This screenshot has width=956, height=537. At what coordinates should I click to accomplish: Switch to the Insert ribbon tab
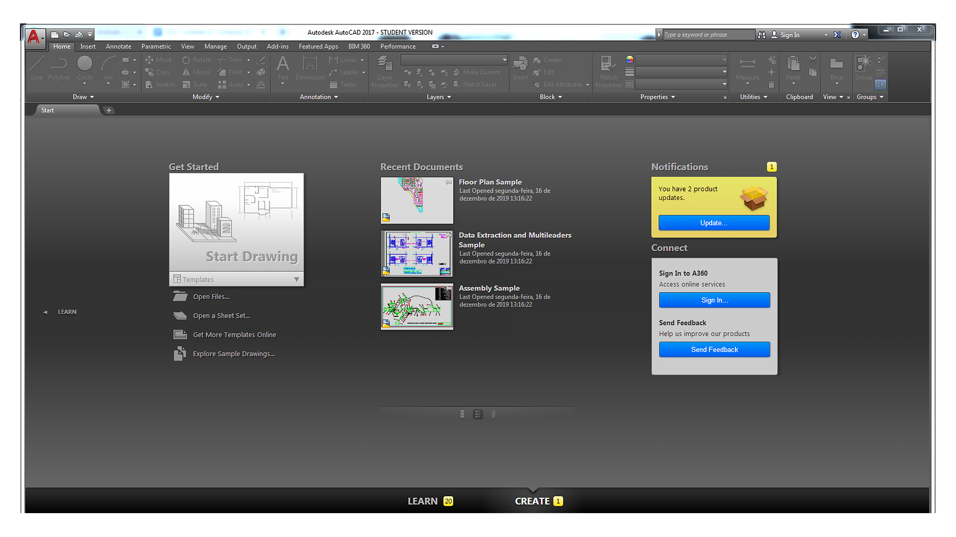(x=88, y=46)
